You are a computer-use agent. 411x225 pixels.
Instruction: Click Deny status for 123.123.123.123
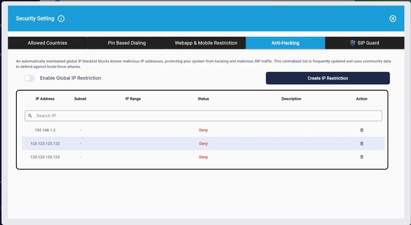(x=203, y=157)
